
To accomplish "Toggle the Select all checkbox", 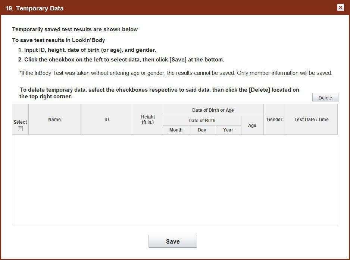I will tap(20, 129).
